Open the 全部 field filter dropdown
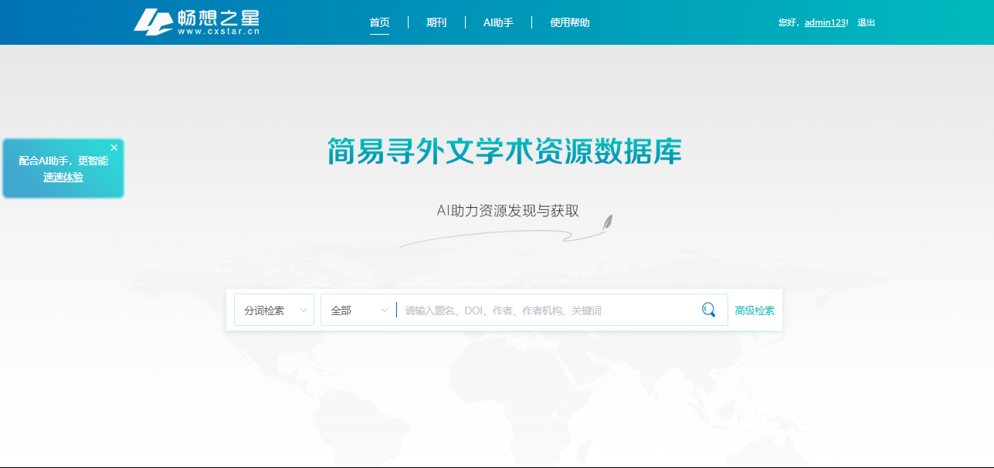The image size is (994, 468). [x=358, y=310]
